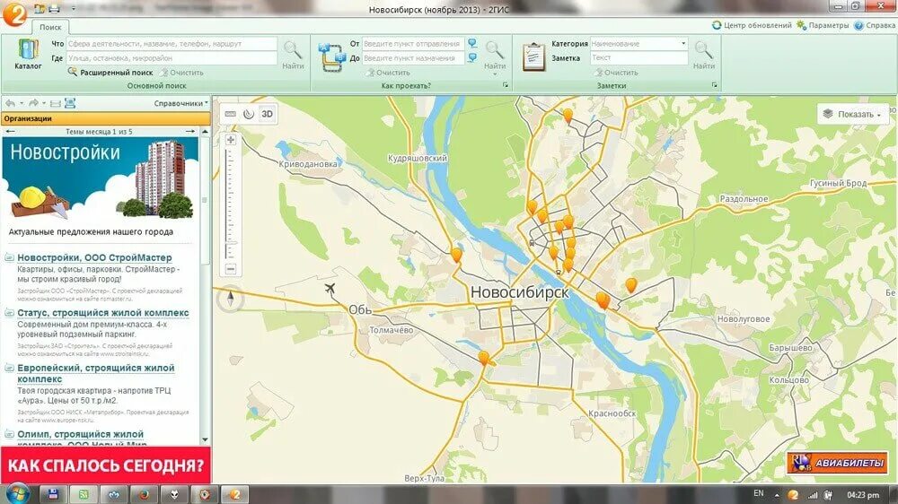Go to previous Темы месяца slide arrow
The height and width of the screenshot is (504, 898).
click(x=10, y=132)
